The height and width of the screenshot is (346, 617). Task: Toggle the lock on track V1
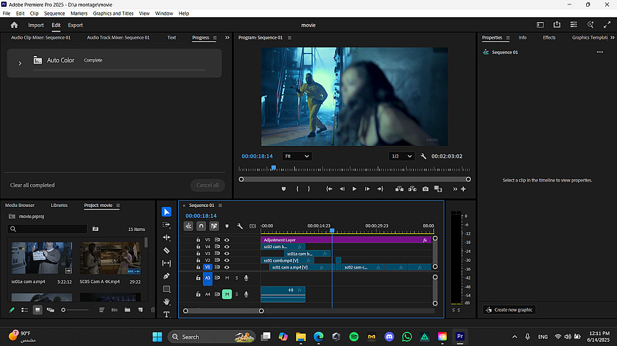[198, 267]
